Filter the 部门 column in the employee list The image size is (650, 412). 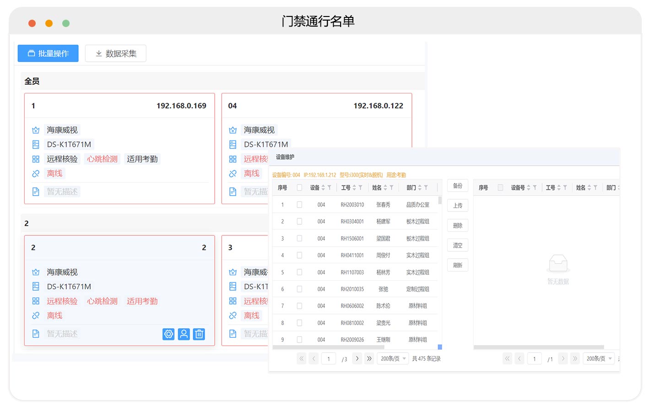(x=426, y=188)
